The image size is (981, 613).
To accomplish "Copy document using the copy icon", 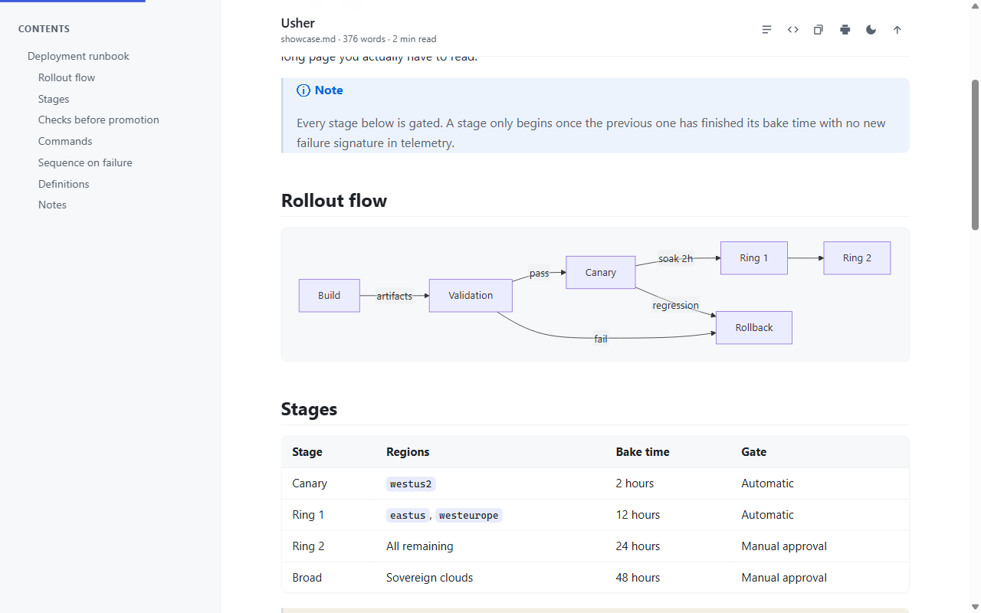I will click(819, 30).
